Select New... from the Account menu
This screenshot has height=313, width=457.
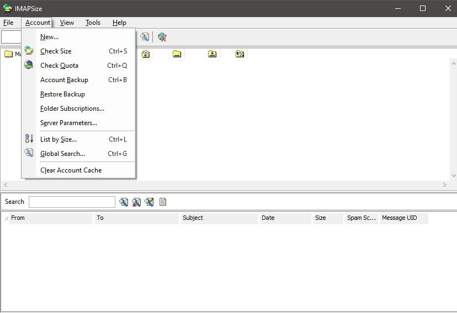(49, 37)
